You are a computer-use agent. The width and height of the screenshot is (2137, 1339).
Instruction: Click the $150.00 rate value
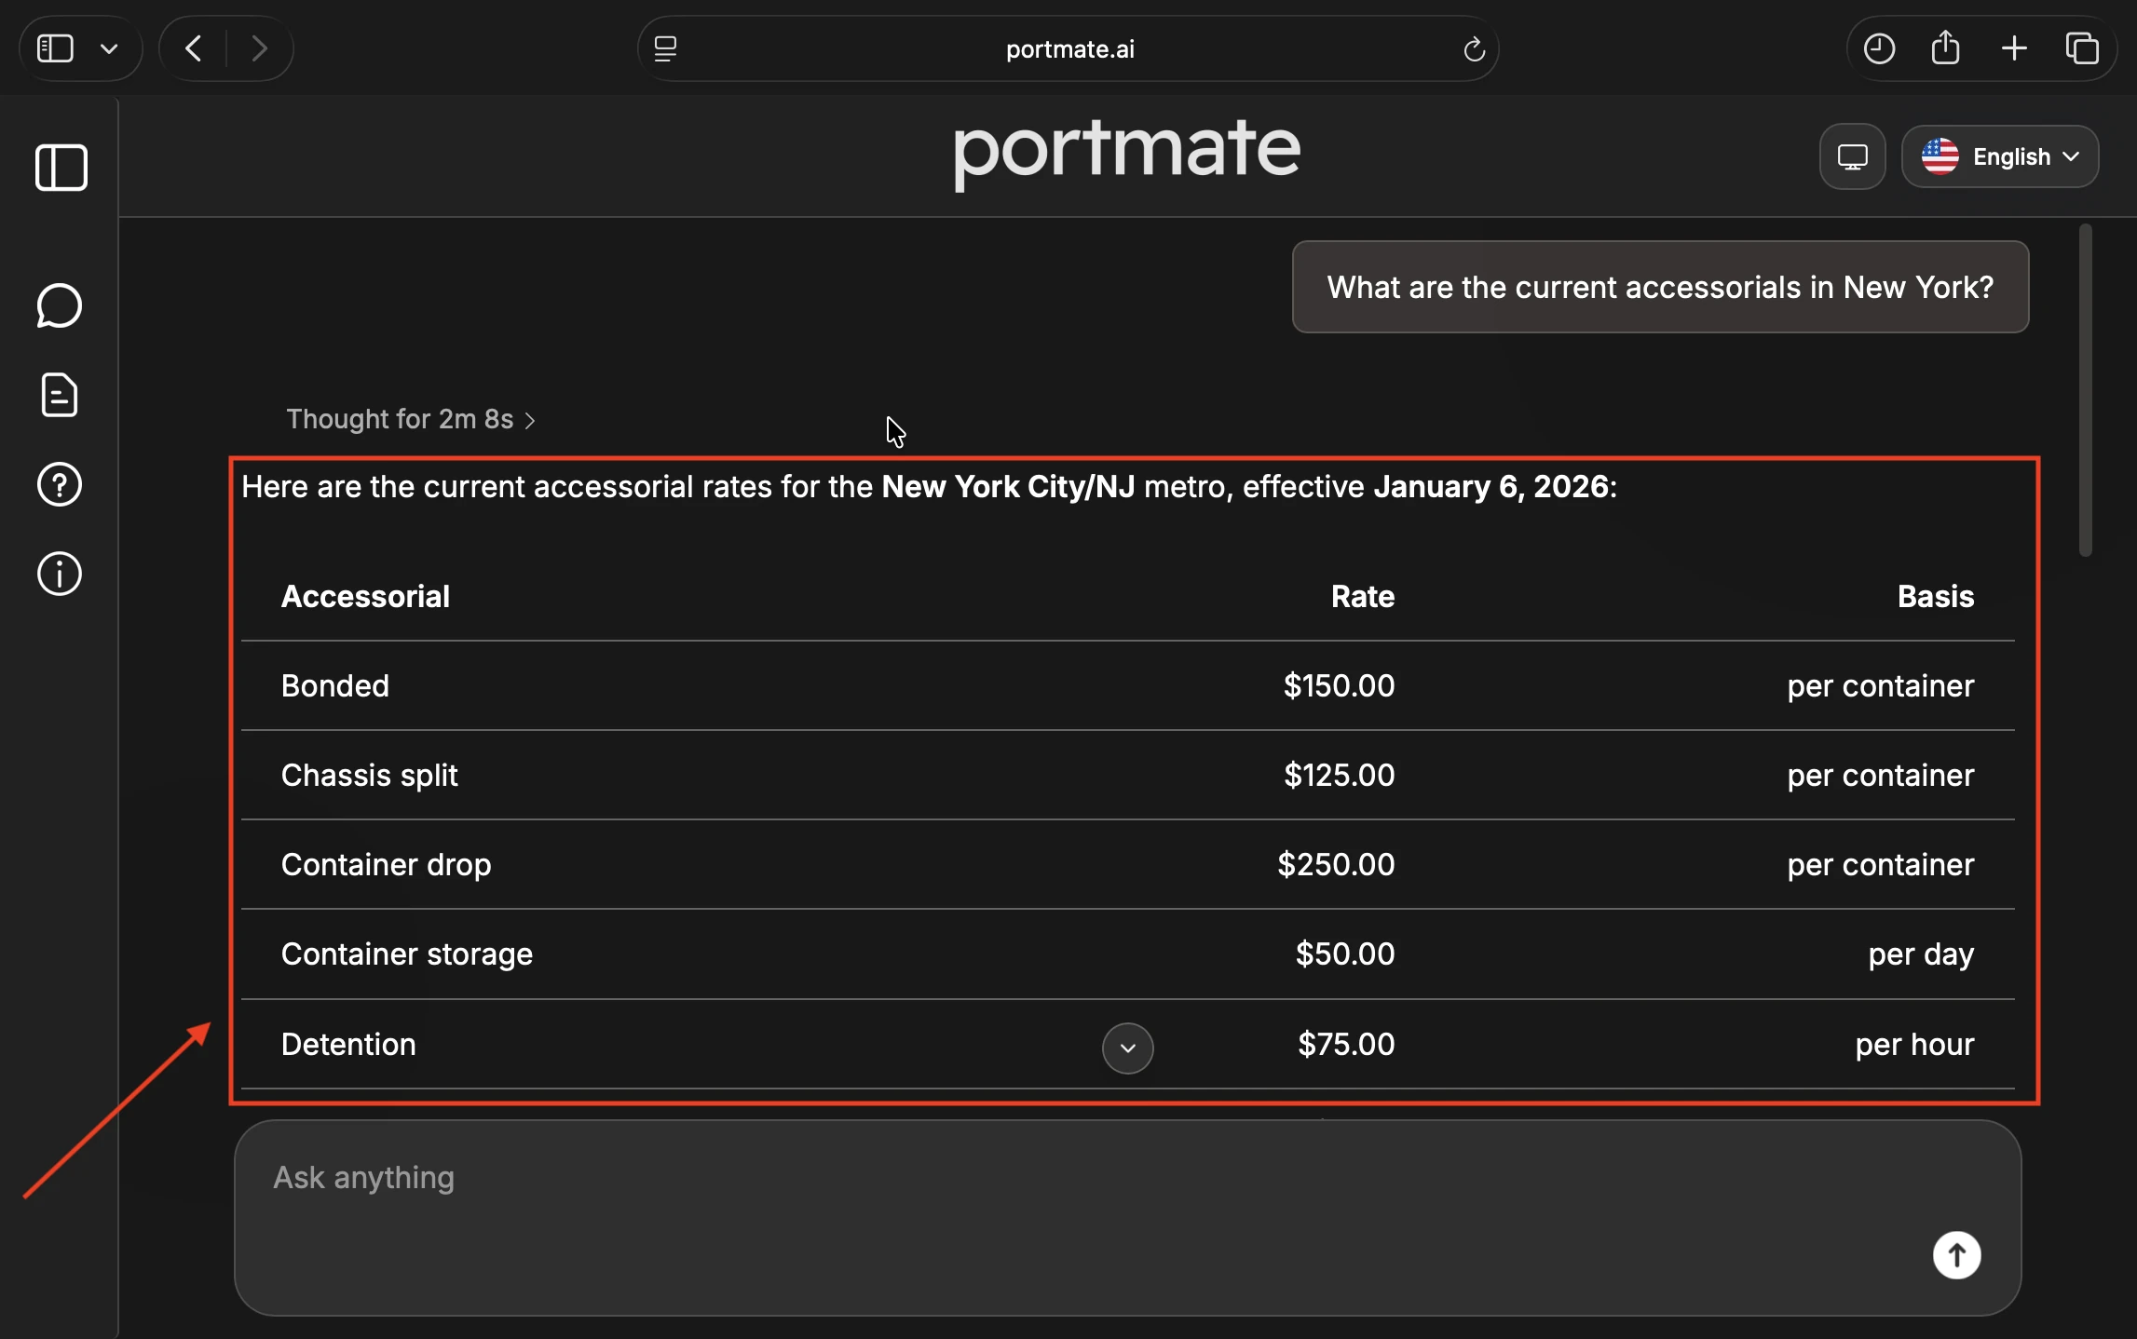click(x=1339, y=685)
